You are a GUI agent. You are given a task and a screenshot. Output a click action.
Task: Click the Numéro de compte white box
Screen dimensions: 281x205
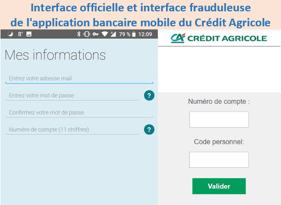pos(219,119)
